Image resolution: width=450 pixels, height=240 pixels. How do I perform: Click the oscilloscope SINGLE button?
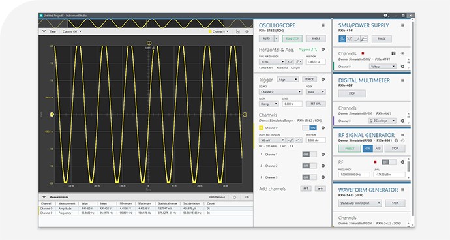click(316, 38)
